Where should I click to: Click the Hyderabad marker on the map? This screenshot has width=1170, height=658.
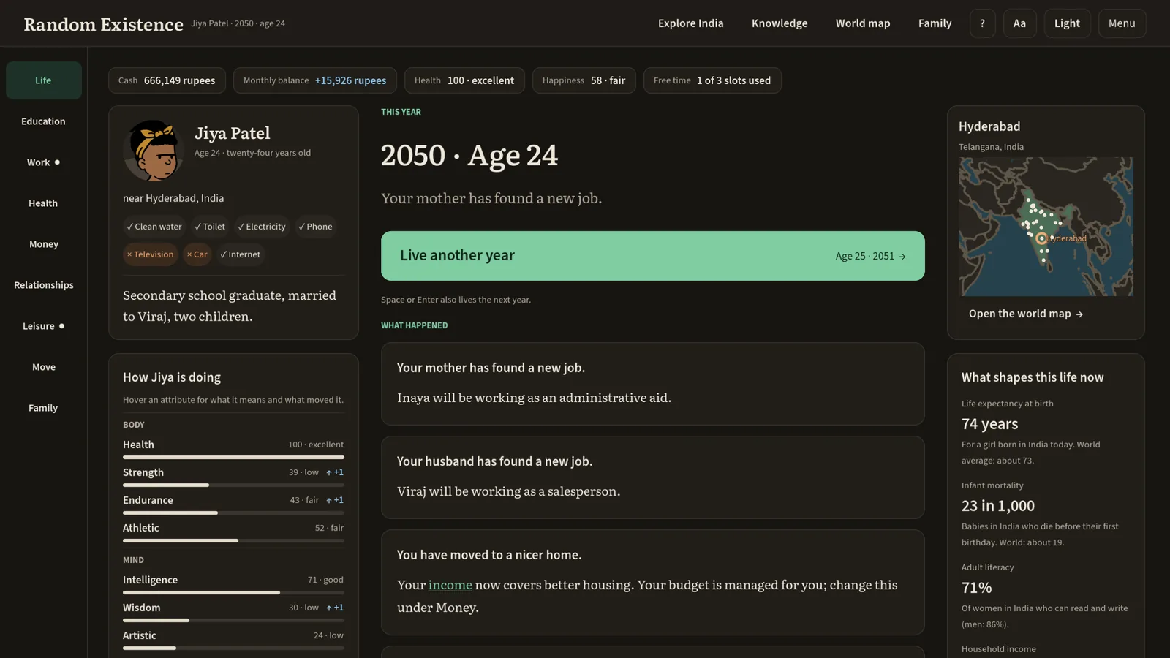point(1041,238)
